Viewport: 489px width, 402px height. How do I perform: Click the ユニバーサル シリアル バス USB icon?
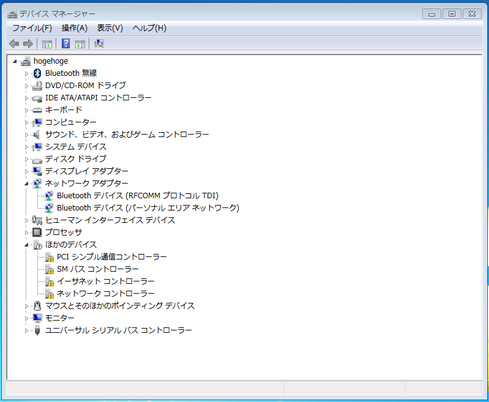point(37,330)
